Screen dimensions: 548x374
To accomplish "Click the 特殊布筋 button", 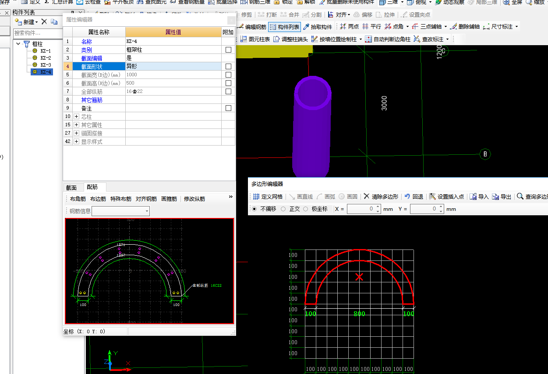I will click(x=121, y=199).
